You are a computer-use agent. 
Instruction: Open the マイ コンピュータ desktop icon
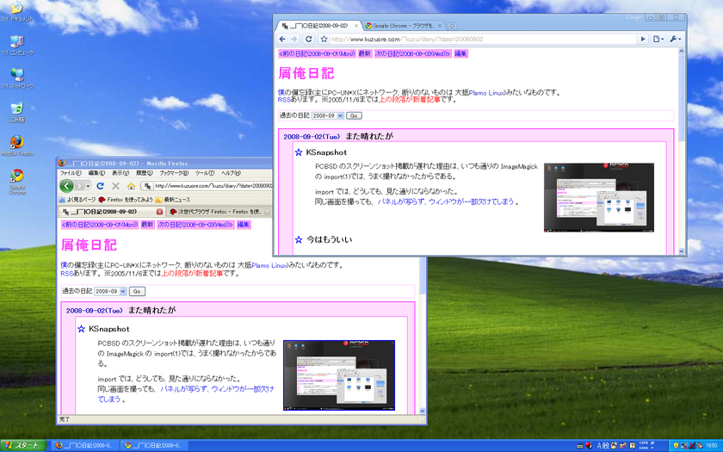point(17,45)
